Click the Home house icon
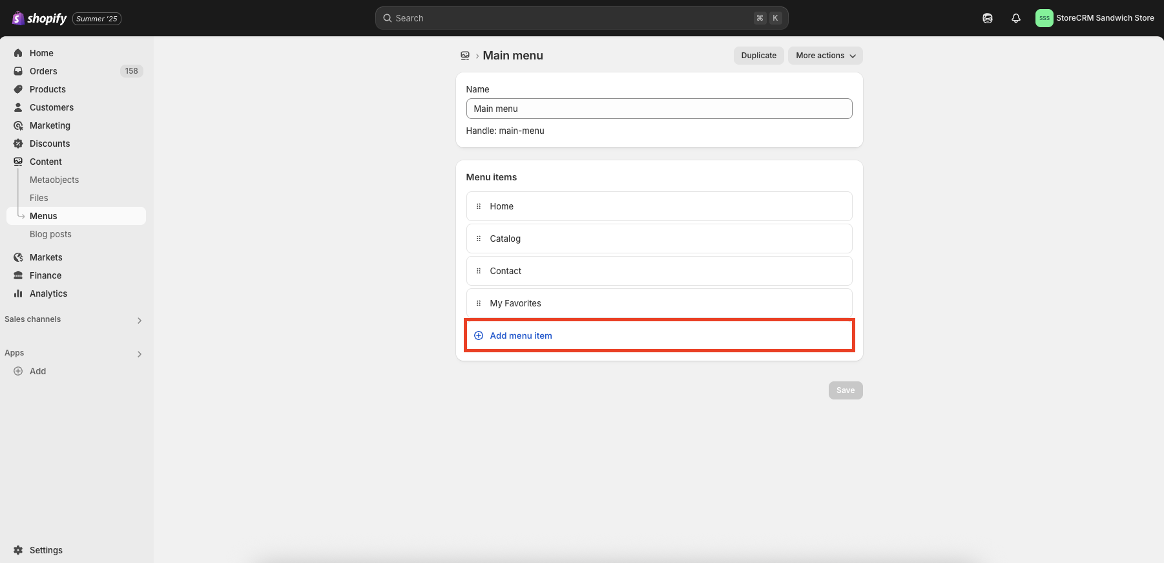The width and height of the screenshot is (1164, 563). (x=18, y=53)
